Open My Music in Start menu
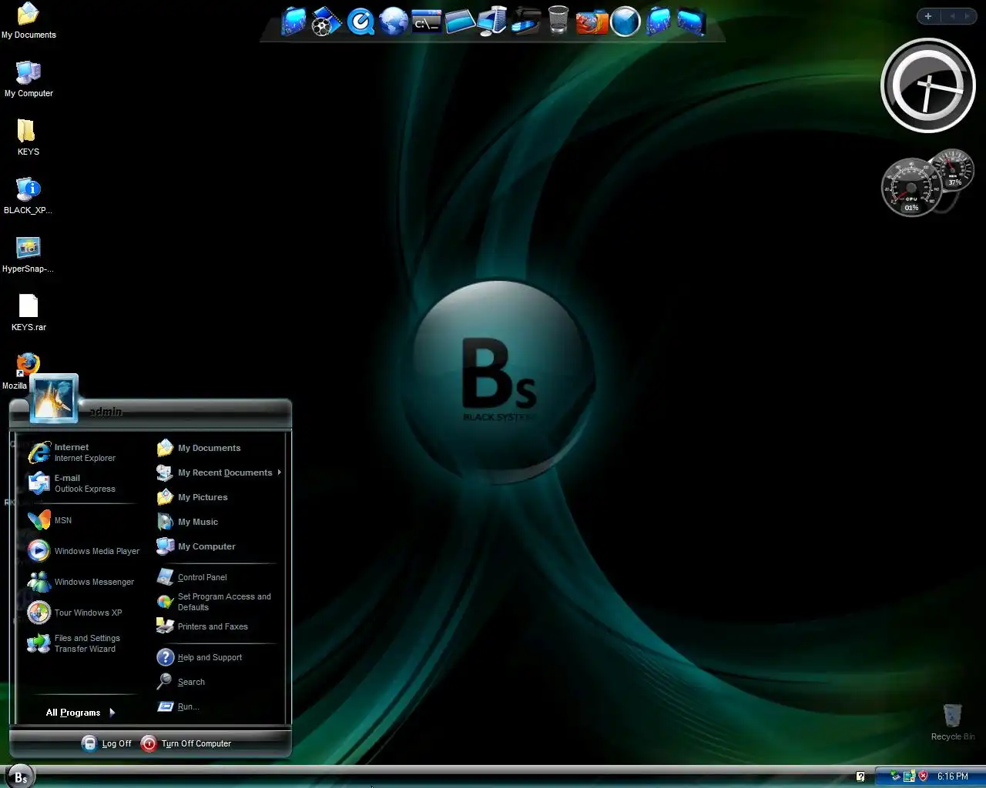 (x=219, y=522)
